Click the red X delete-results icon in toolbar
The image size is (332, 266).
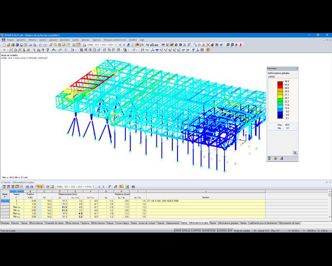208,45
